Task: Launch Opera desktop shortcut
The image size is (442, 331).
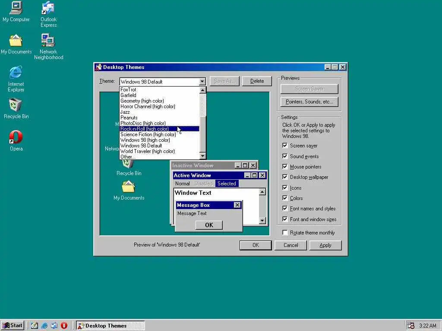Action: click(x=16, y=141)
